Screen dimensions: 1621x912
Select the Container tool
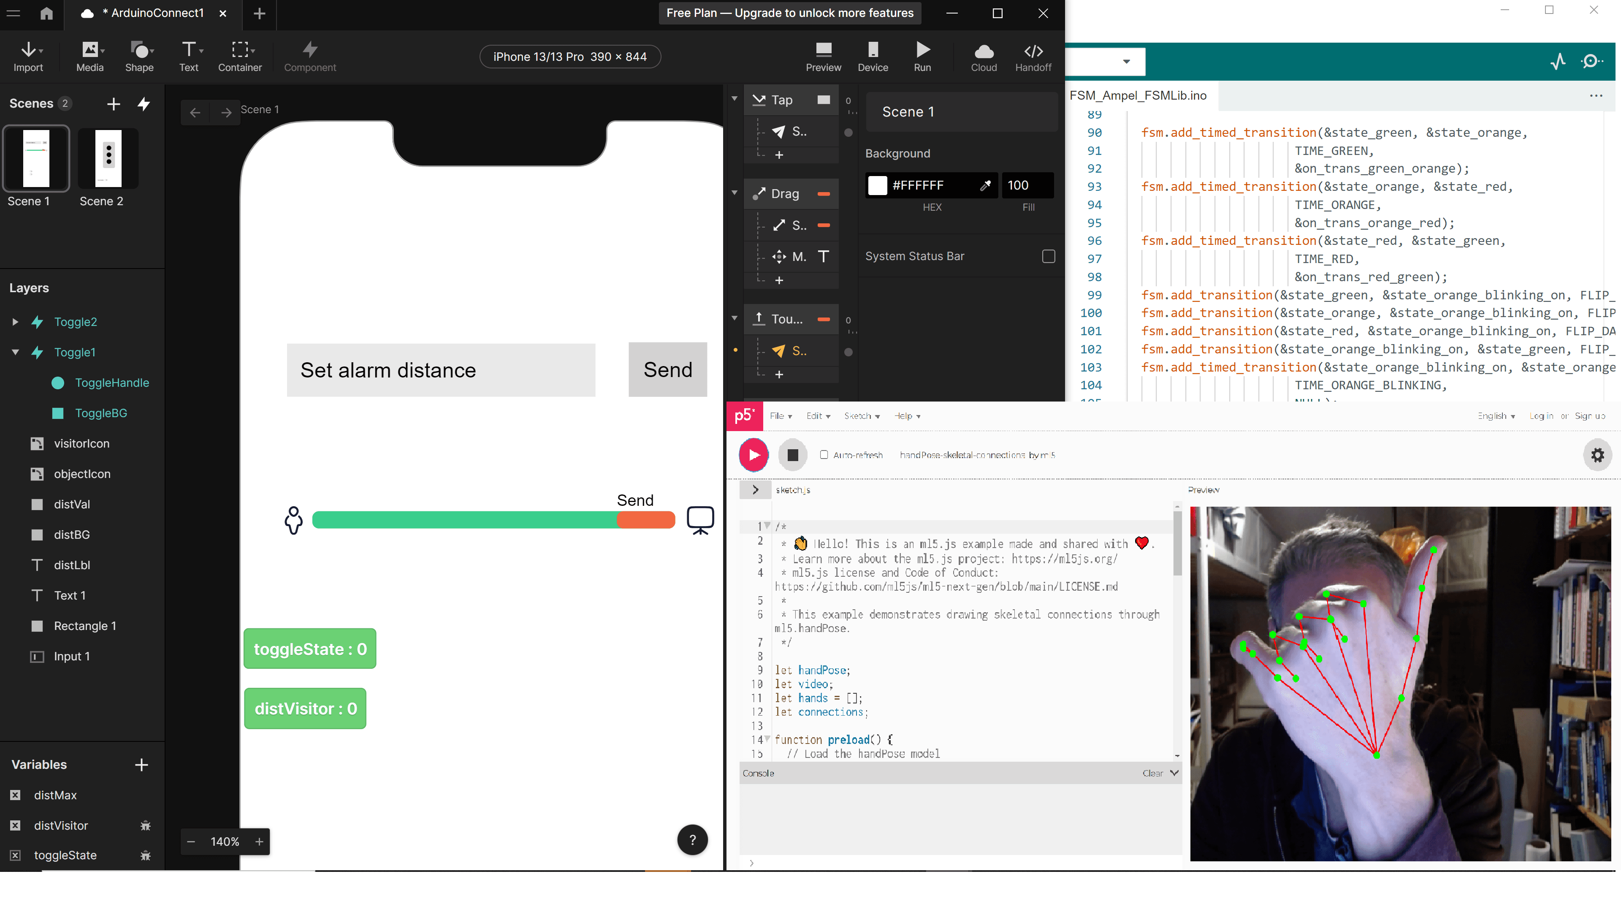[240, 57]
